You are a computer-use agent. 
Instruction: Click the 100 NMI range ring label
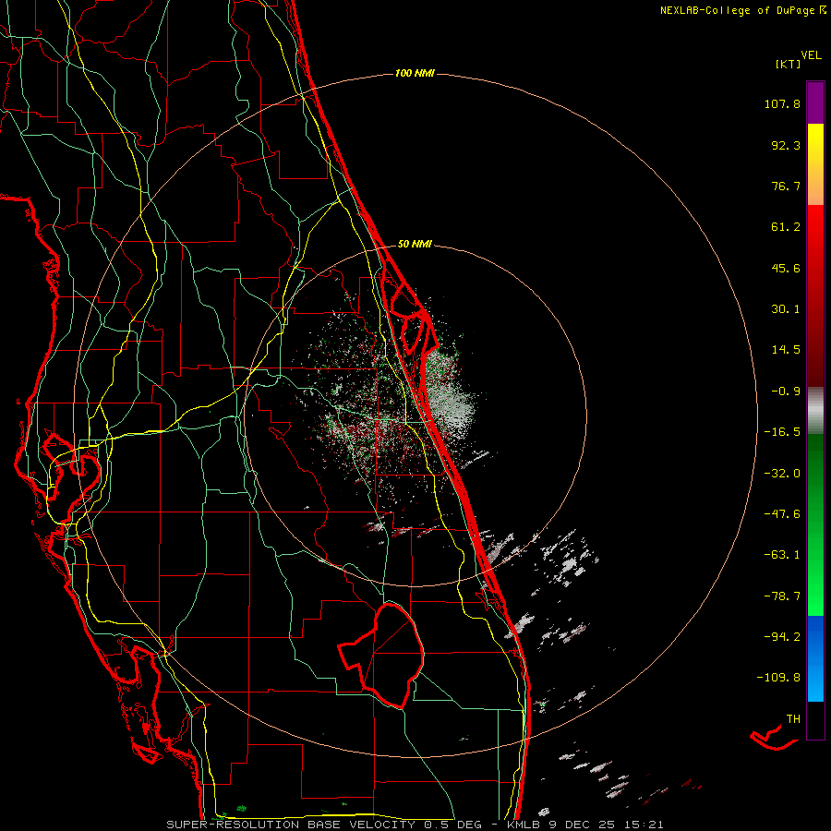tap(415, 73)
